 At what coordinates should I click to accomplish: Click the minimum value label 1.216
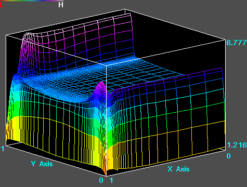click(237, 145)
